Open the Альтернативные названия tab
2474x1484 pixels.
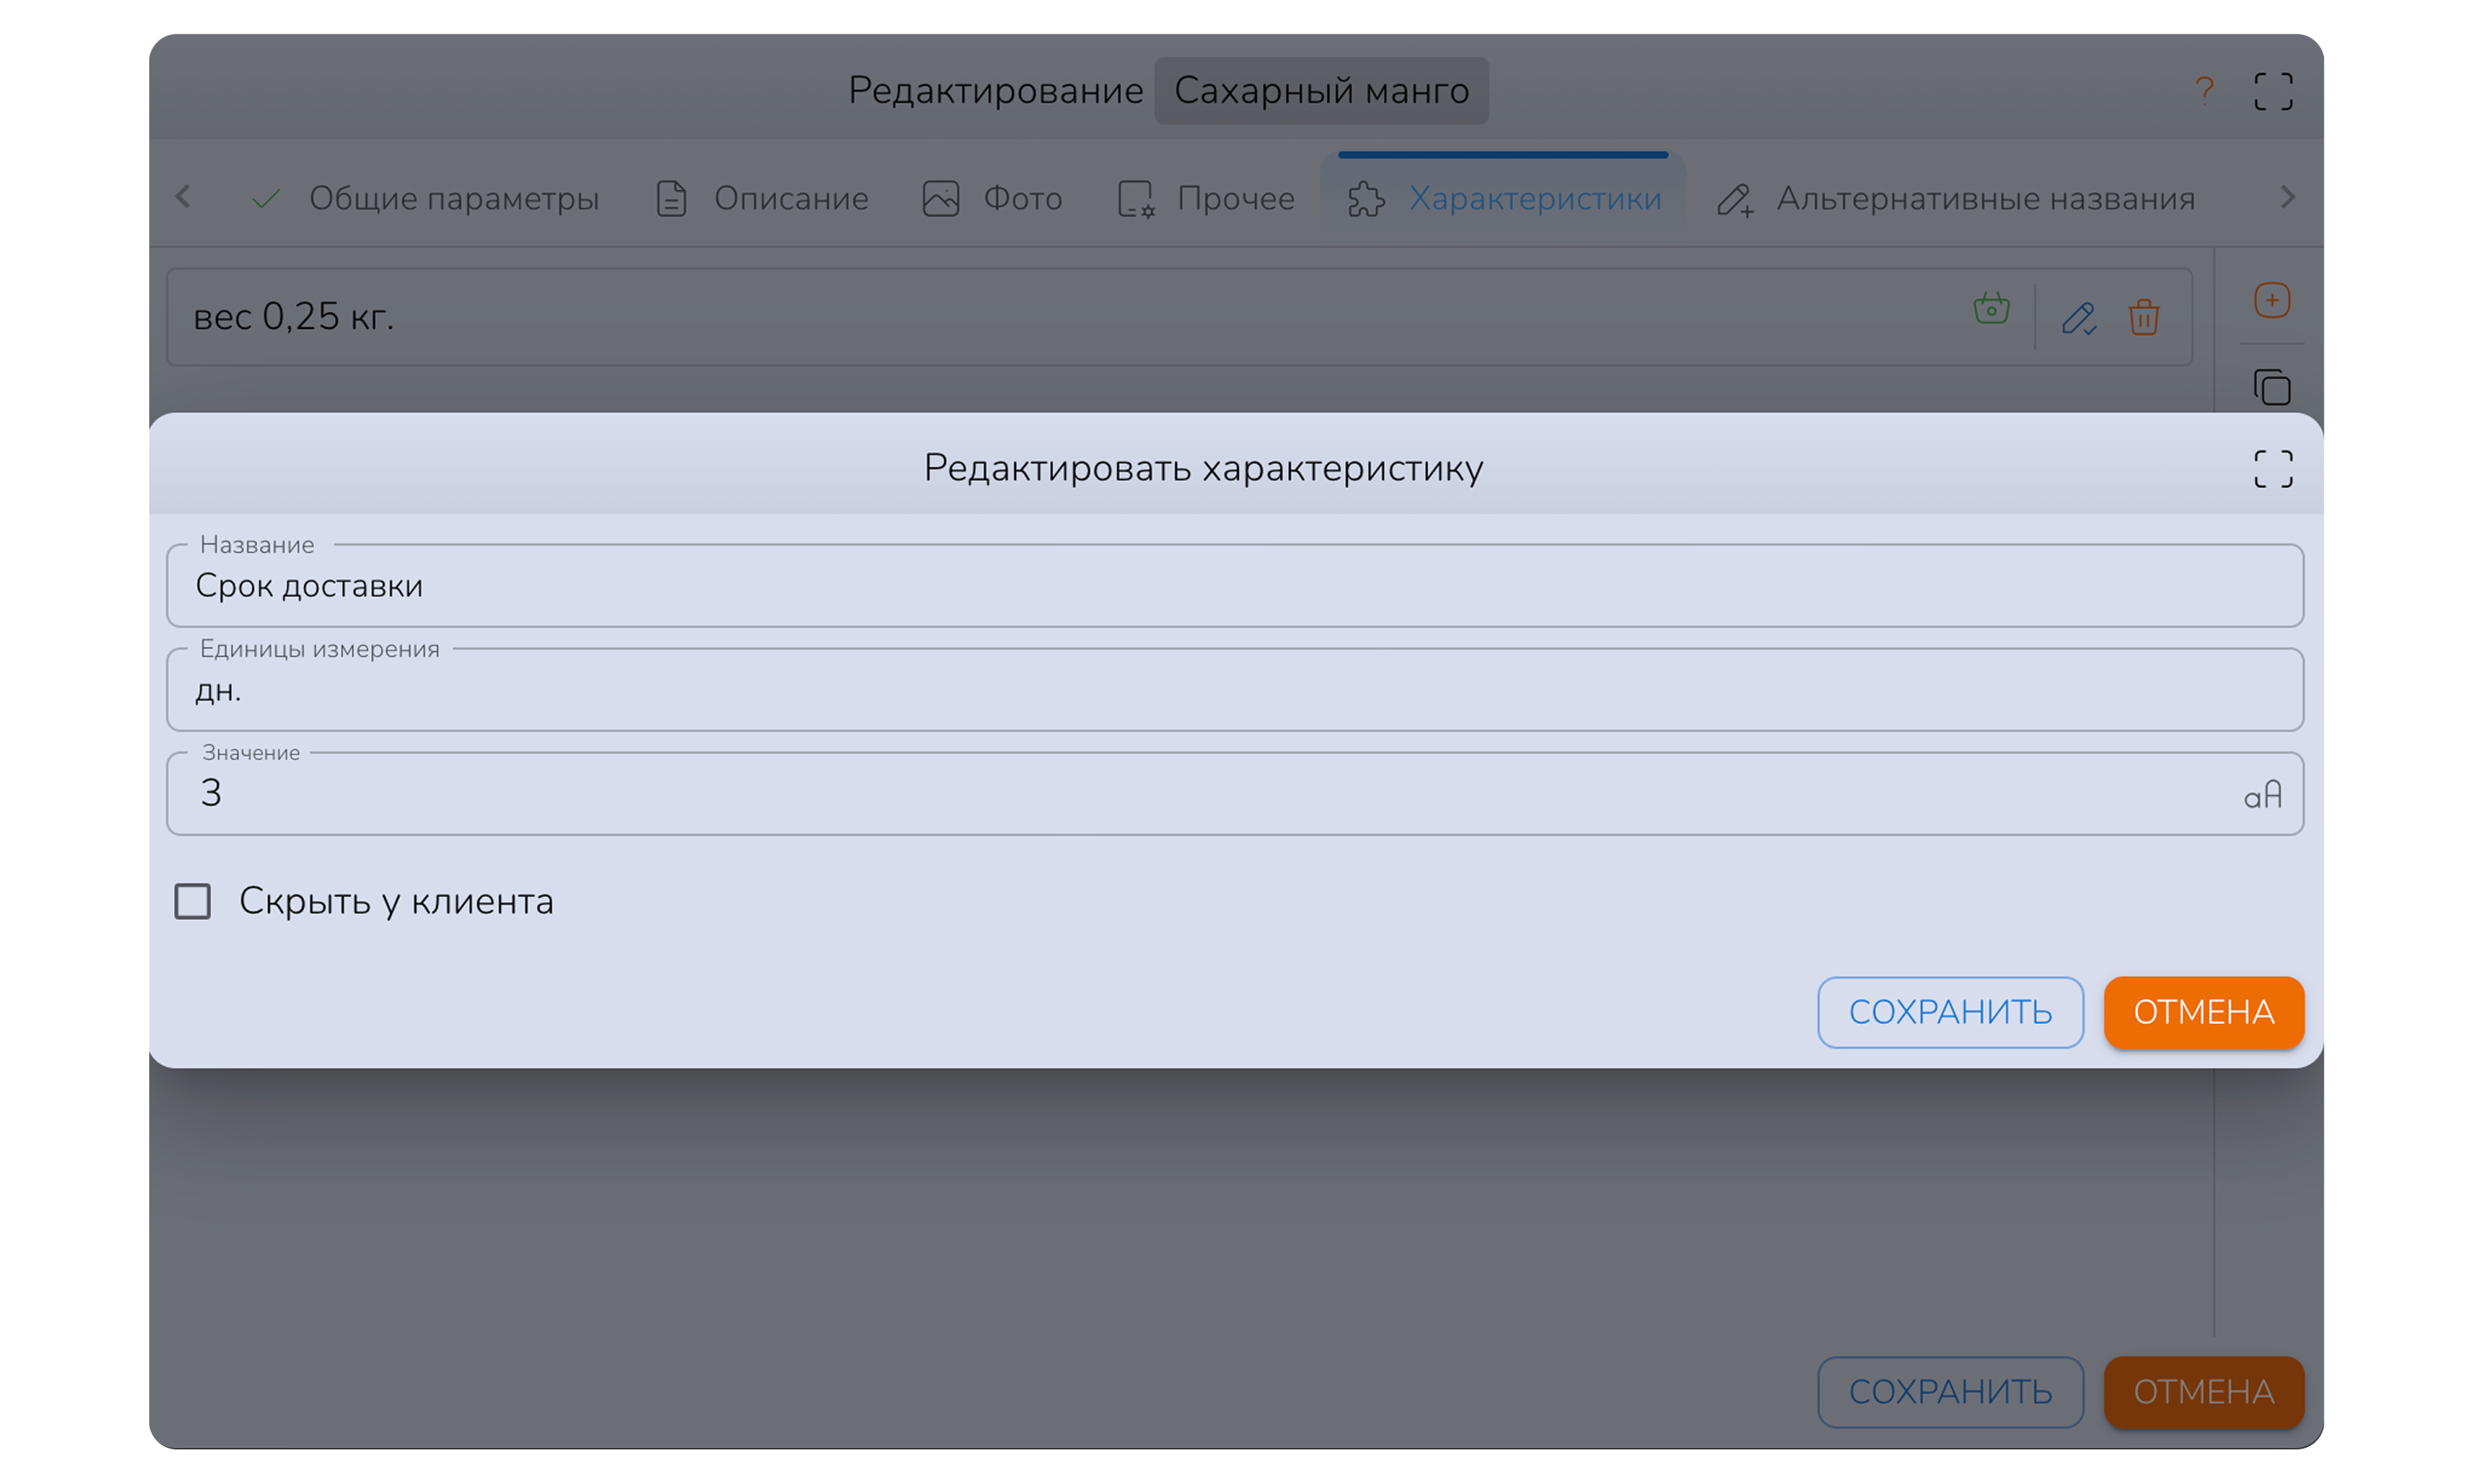pyautogui.click(x=1955, y=198)
